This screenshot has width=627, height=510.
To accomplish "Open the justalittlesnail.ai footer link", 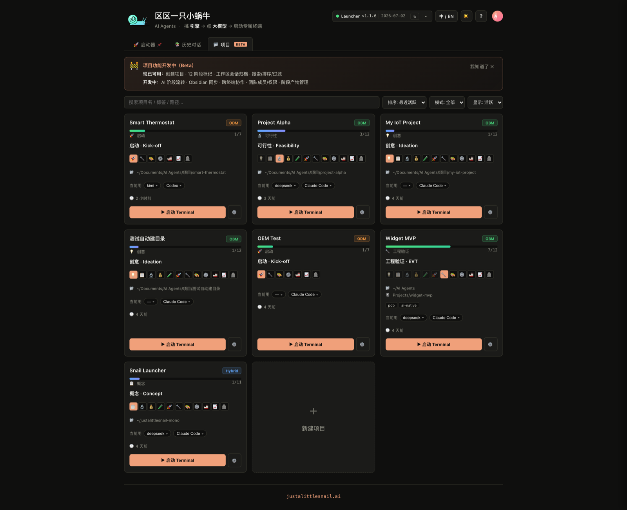I will (313, 496).
